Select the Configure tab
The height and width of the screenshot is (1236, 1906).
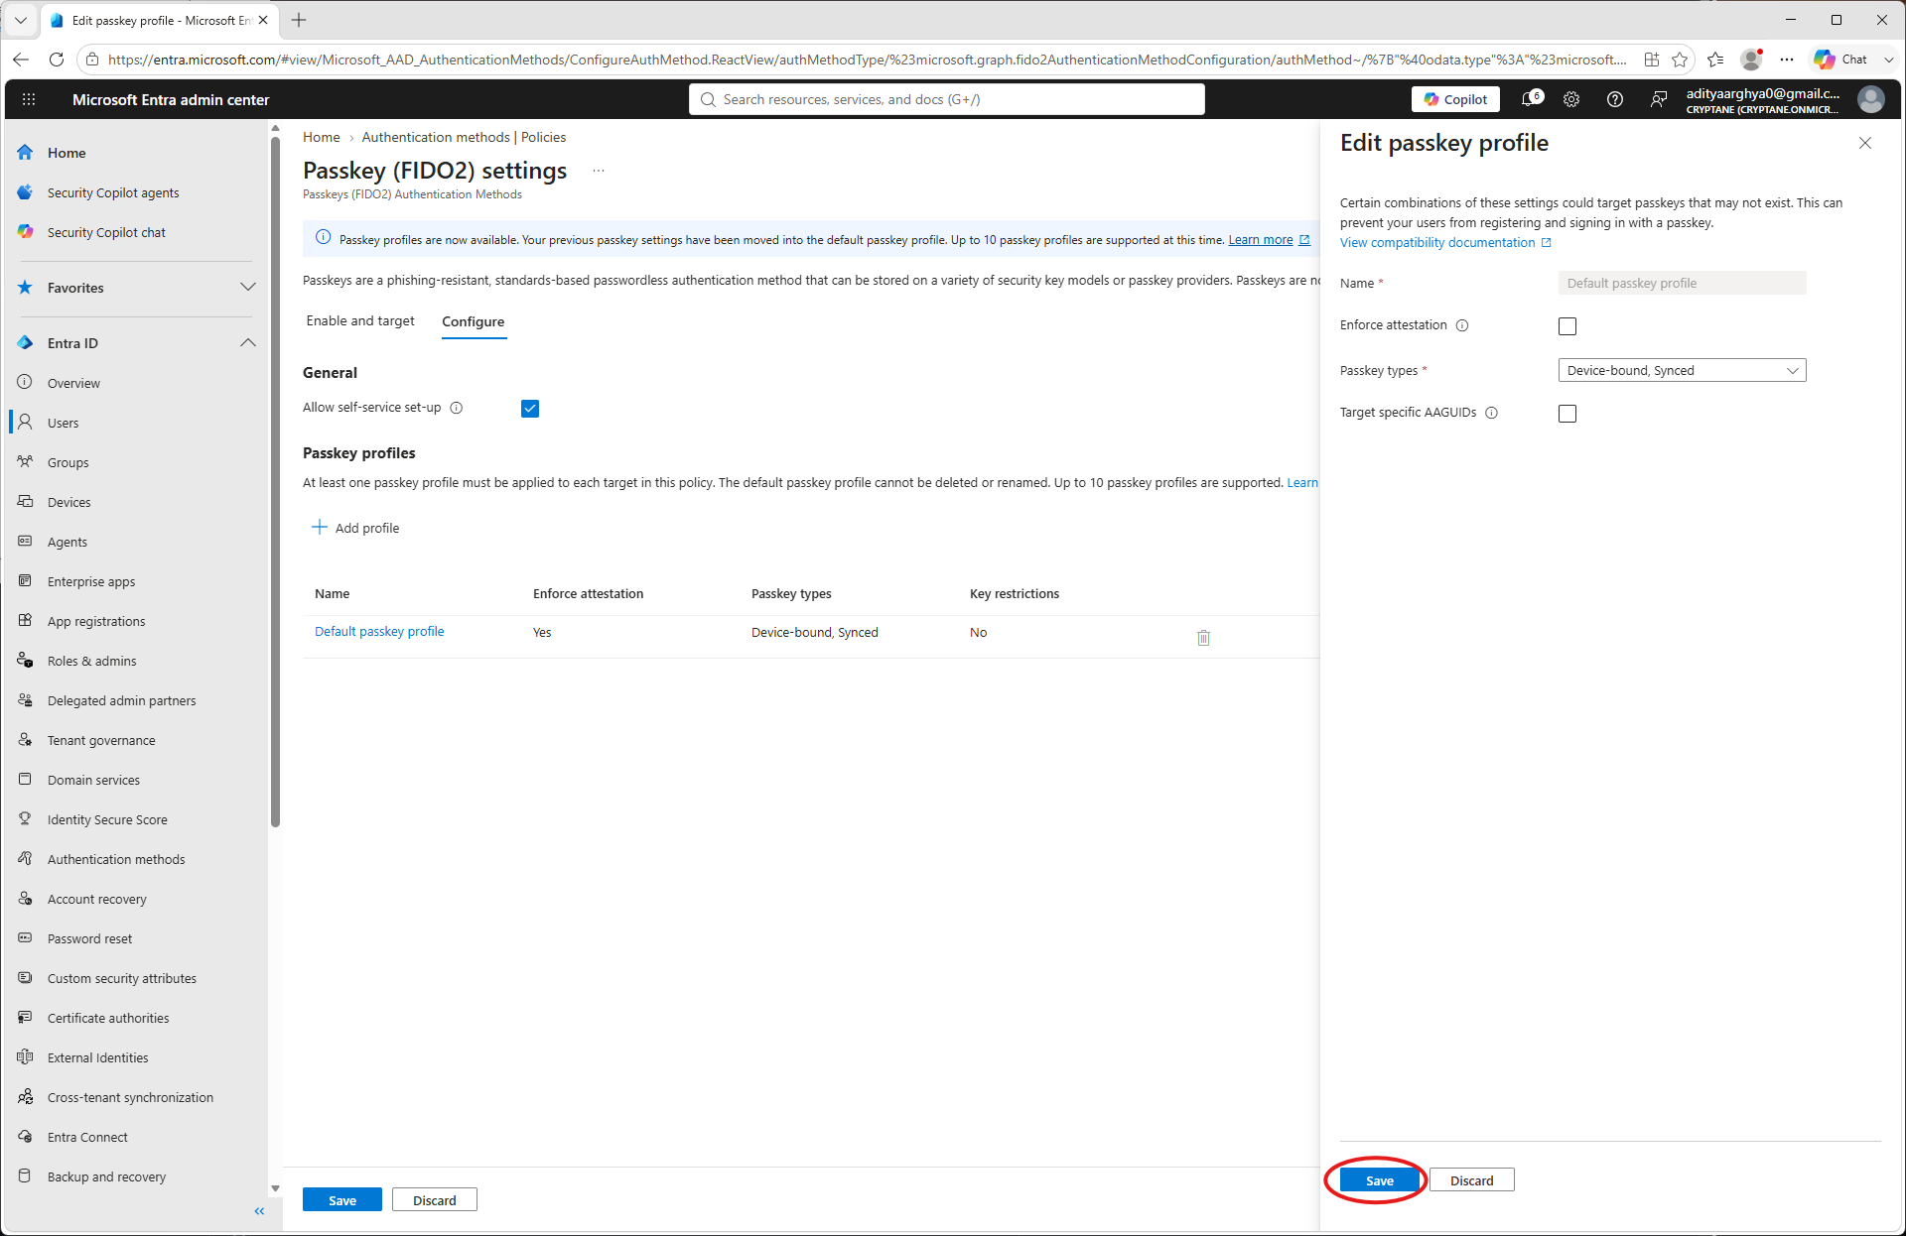click(474, 322)
